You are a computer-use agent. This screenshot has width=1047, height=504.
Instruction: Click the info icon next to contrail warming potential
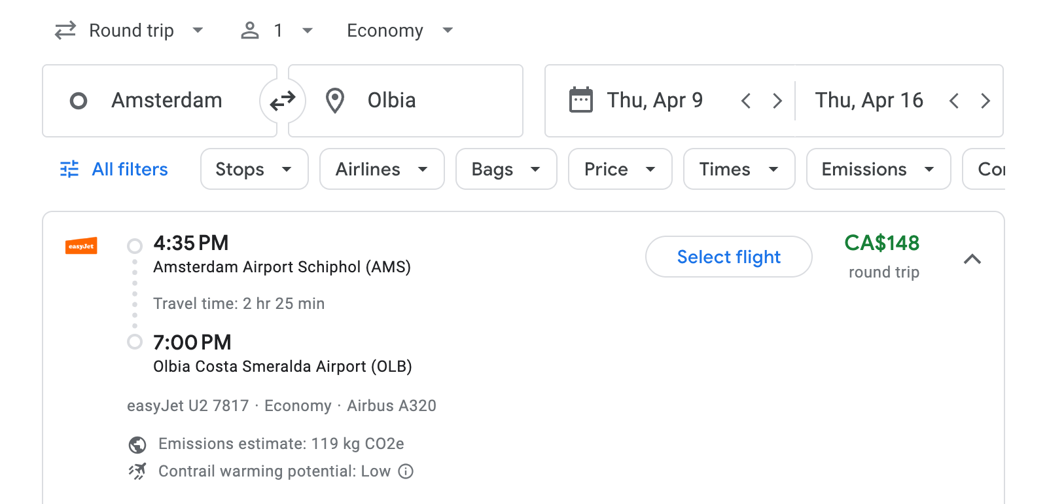click(406, 471)
